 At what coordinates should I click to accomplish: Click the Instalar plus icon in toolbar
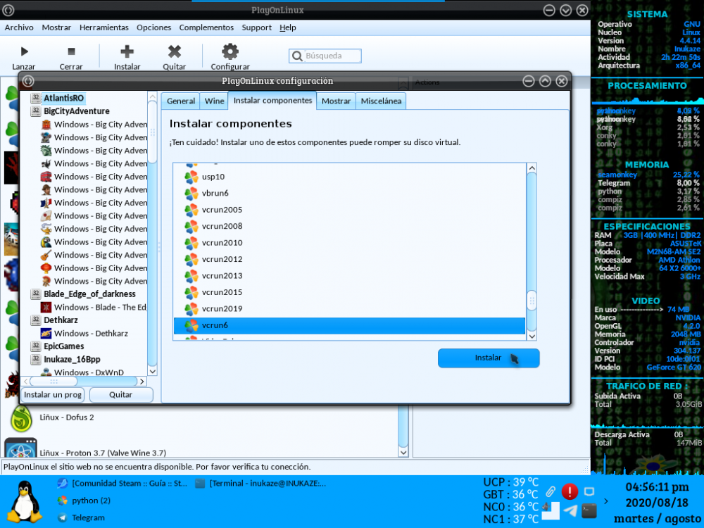tap(127, 51)
